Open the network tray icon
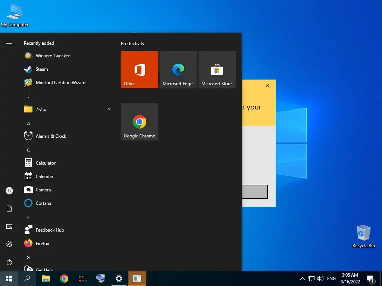The image size is (382, 286). 311,279
